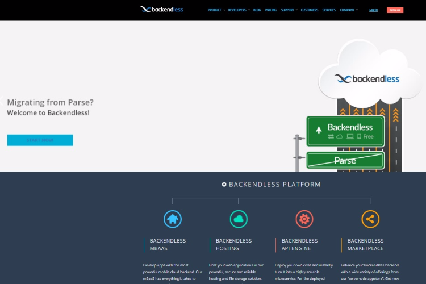Click the Backendless Platform heading icon
The width and height of the screenshot is (426, 284).
tap(224, 184)
